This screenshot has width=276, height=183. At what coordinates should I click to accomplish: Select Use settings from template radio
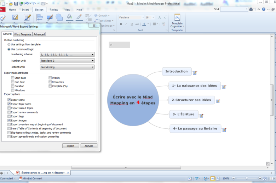click(9, 44)
